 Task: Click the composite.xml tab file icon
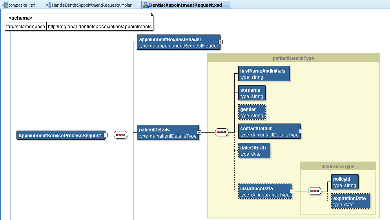click(5, 5)
